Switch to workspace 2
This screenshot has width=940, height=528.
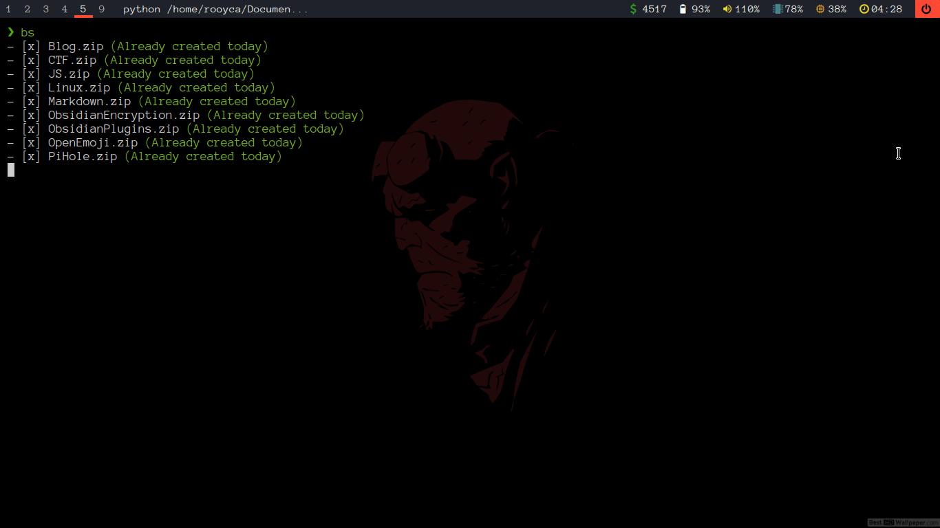point(27,9)
